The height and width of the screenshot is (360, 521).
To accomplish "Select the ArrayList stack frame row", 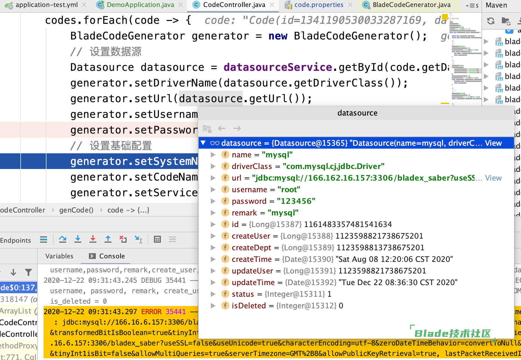I will point(19,311).
